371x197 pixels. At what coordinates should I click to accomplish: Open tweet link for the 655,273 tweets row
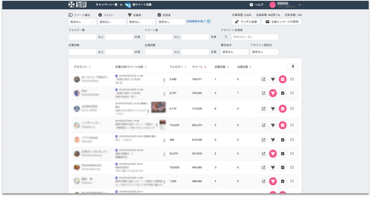[x=263, y=125]
